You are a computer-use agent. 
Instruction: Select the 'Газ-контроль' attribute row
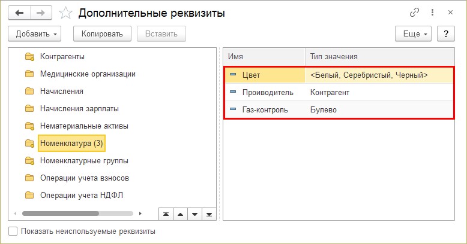click(x=265, y=109)
